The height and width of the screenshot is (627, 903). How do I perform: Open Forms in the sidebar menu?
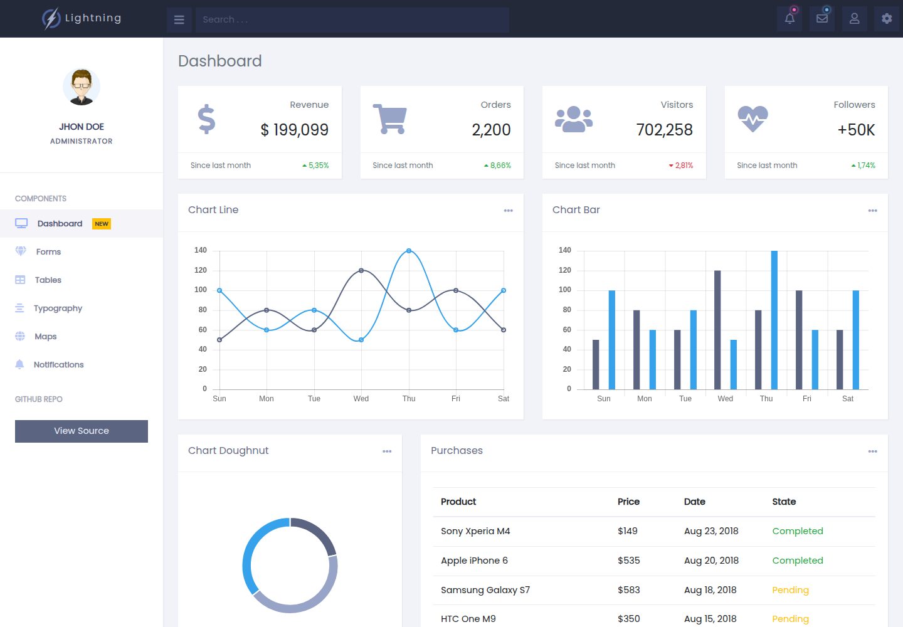tap(82, 251)
